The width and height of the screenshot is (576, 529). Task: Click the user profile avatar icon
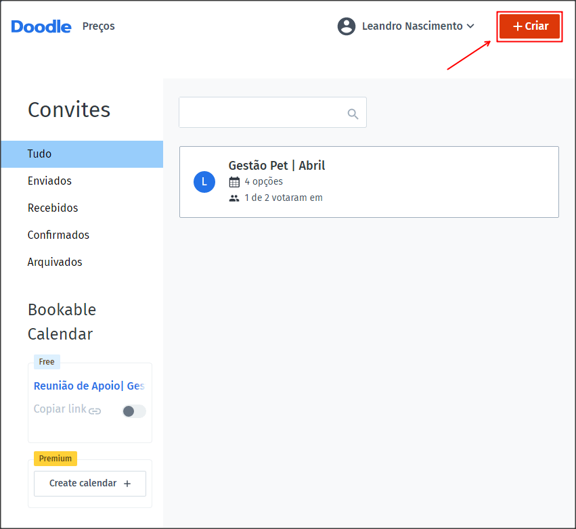(347, 26)
